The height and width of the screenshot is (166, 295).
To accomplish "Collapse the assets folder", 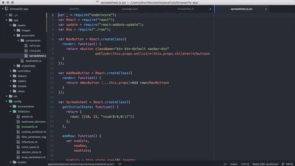I will (x=11, y=25).
